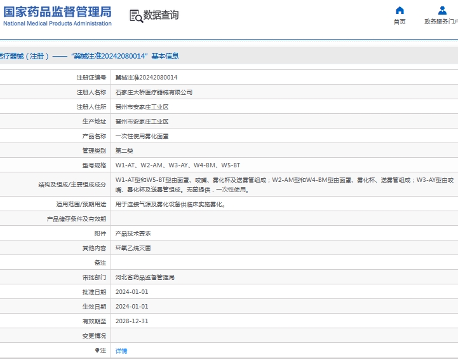The height and width of the screenshot is (362, 458).
Task: Click the 结构及组成 description text
Action: click(x=285, y=184)
